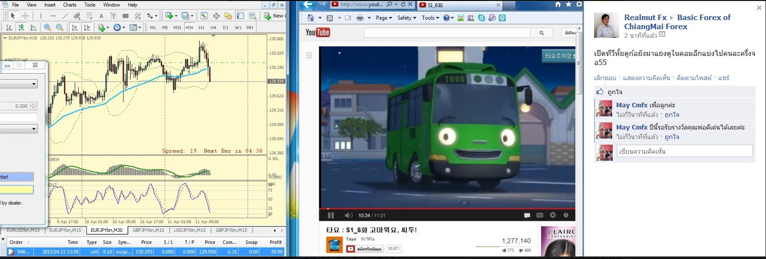
Task: Go back in Internet Explorer
Action: coord(308,5)
